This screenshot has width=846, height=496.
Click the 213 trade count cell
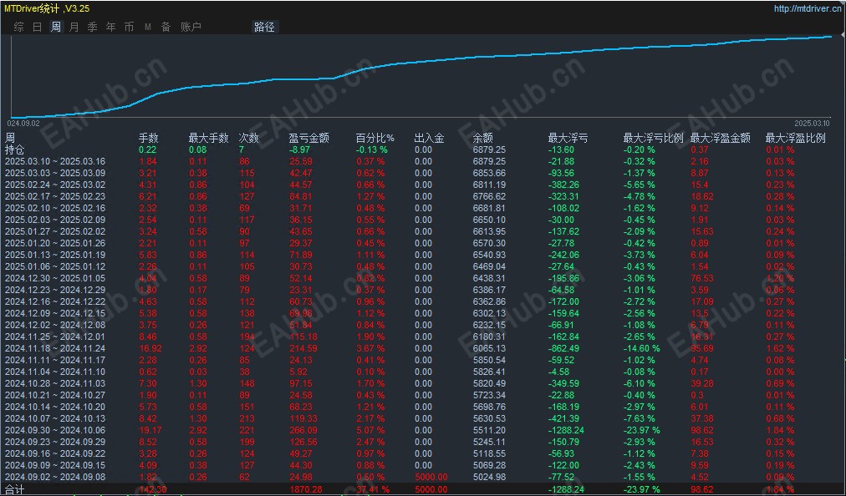(x=247, y=418)
